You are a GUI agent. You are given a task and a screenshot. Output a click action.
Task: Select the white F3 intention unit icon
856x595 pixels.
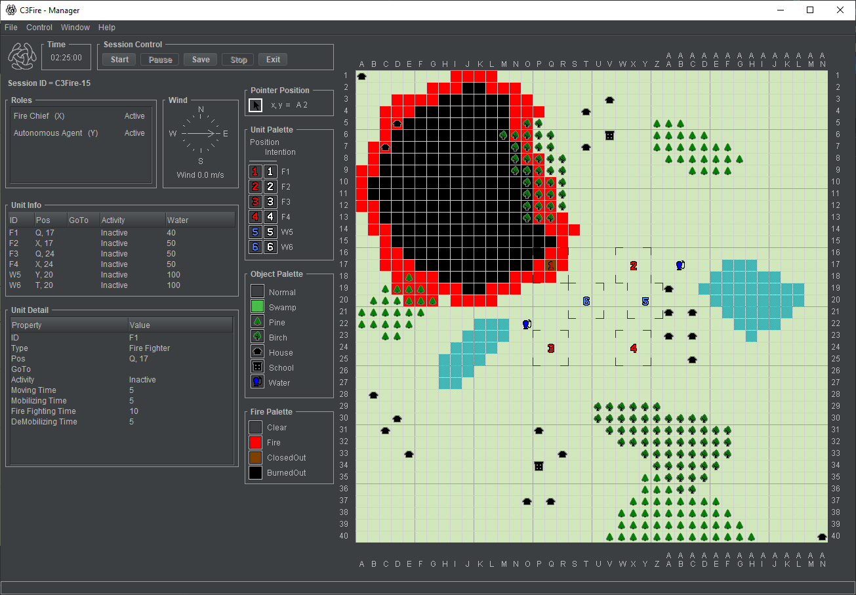[270, 201]
